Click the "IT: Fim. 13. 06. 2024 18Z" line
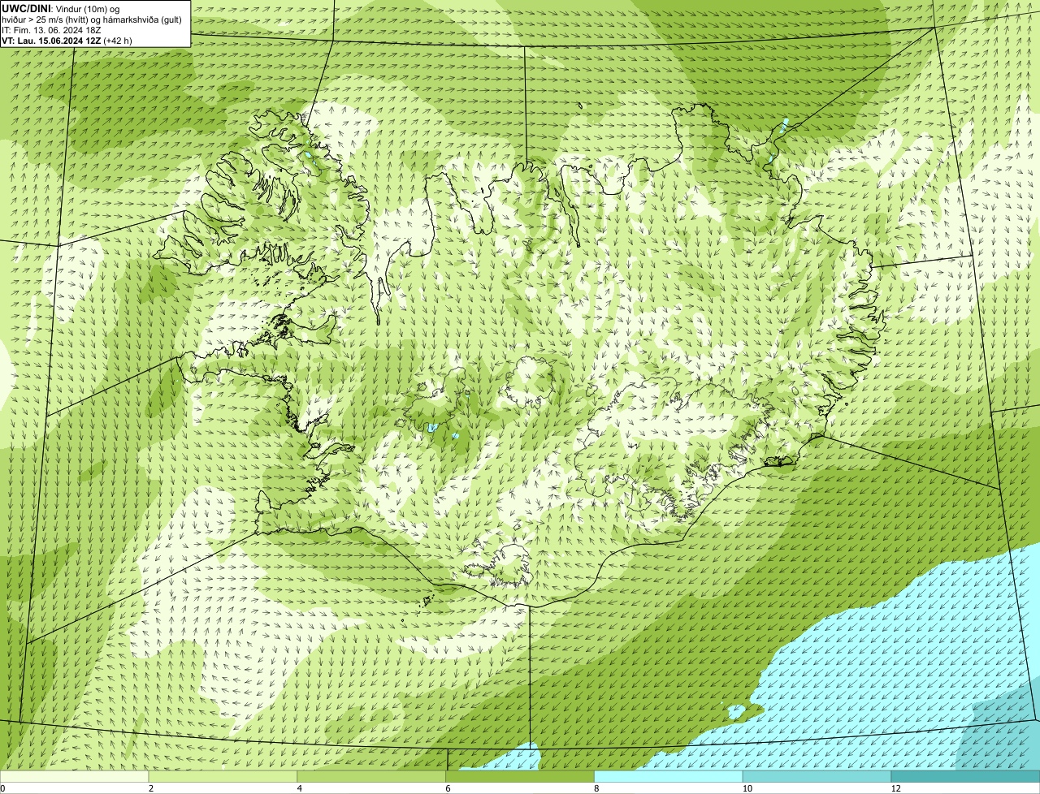 [x=51, y=30]
